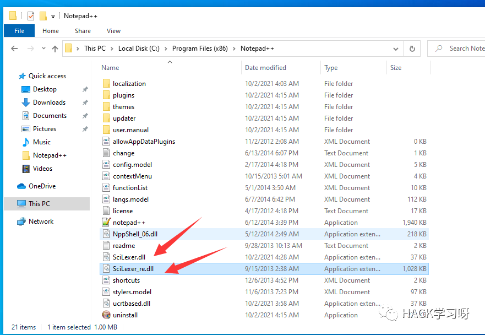Click the Search Notepad++ field
Viewport: 485px width, 335px height.
click(x=456, y=48)
